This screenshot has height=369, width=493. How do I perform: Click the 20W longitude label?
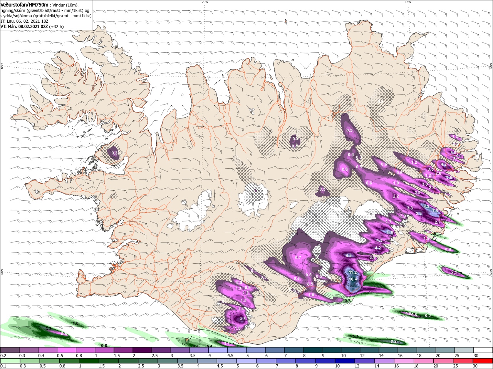pyautogui.click(x=205, y=2)
